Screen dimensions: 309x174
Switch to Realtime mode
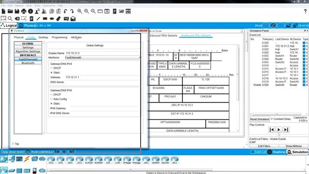276,152
